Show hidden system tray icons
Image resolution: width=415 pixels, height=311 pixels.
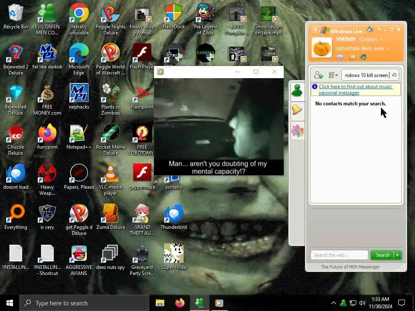[334, 303]
